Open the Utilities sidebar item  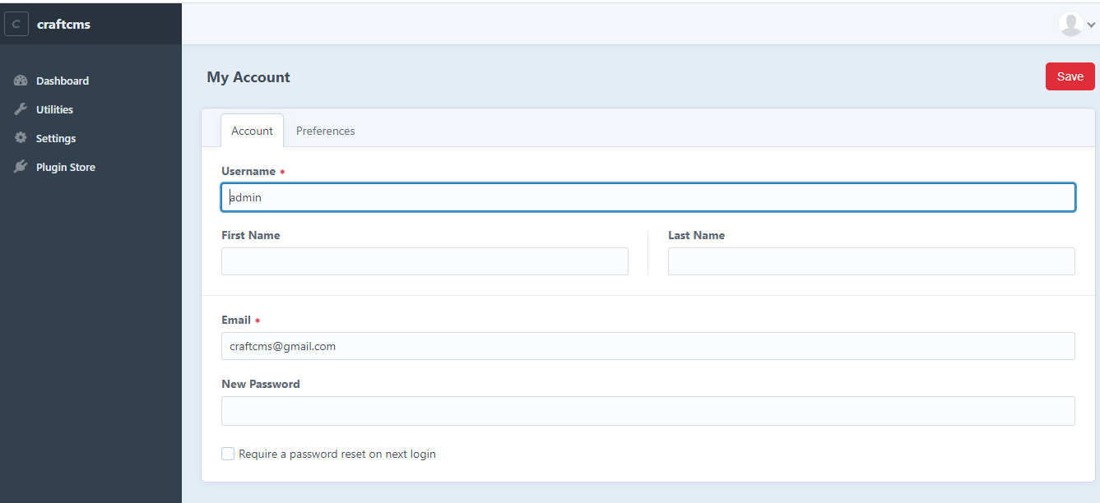[x=54, y=109]
